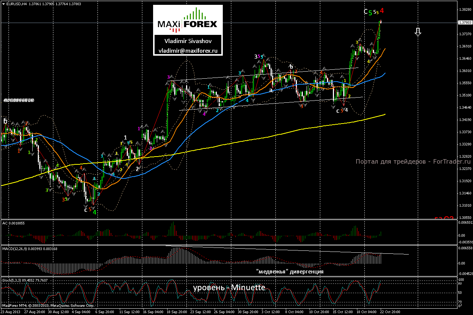The image size is (473, 315).
Task: Click price level 1.33280 on the scale
Action: (465, 144)
